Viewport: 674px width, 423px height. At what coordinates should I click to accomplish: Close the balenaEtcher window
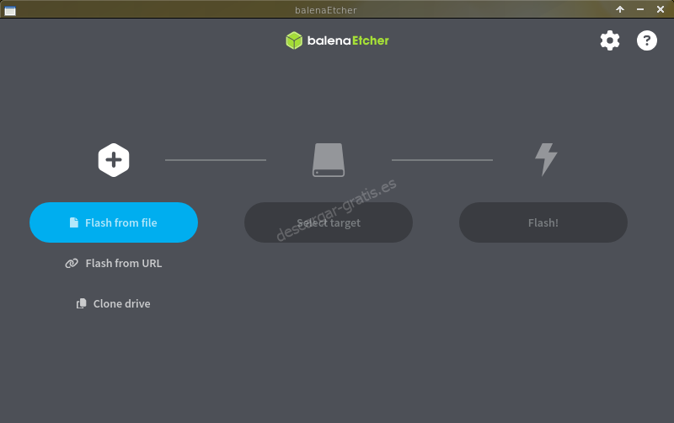661,9
